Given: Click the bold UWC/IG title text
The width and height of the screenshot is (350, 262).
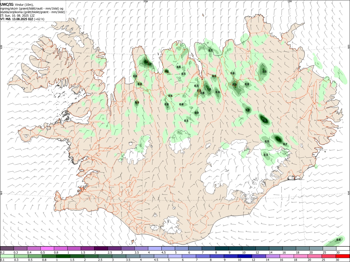Looking at the screenshot, I should (7, 4).
